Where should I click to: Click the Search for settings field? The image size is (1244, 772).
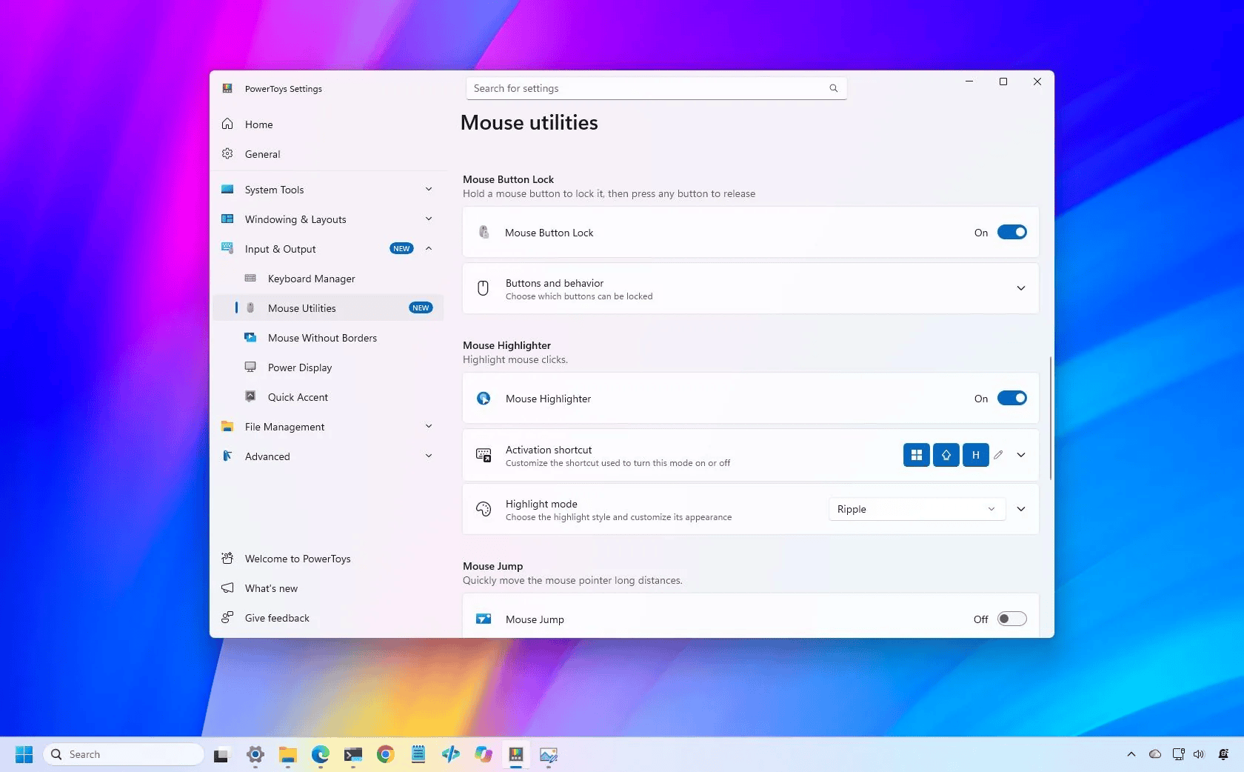(x=656, y=88)
